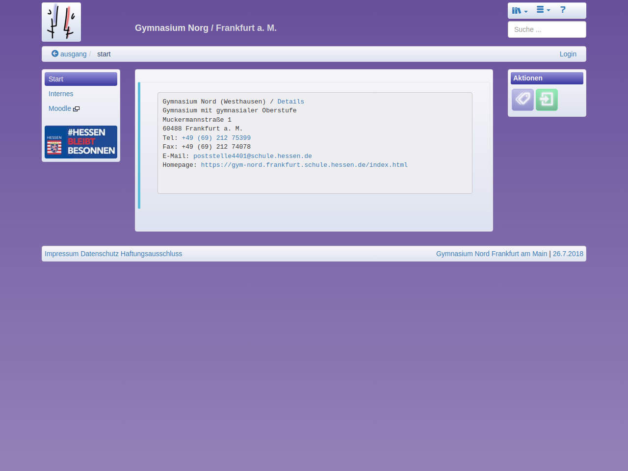
Task: Click the school telephone number link
Action: 216,138
